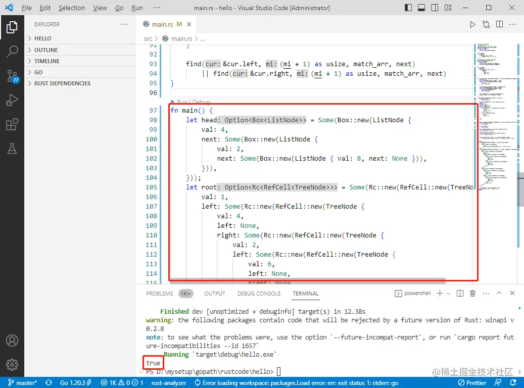Click the feedback icon in status bar
This screenshot has width=524, height=388.
click(498, 382)
